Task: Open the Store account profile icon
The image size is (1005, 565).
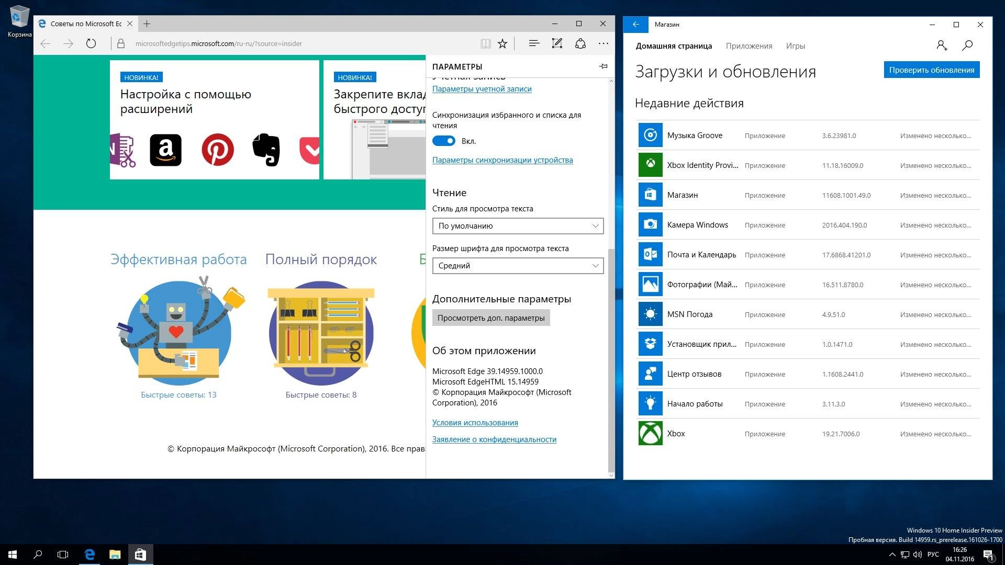Action: (x=942, y=46)
